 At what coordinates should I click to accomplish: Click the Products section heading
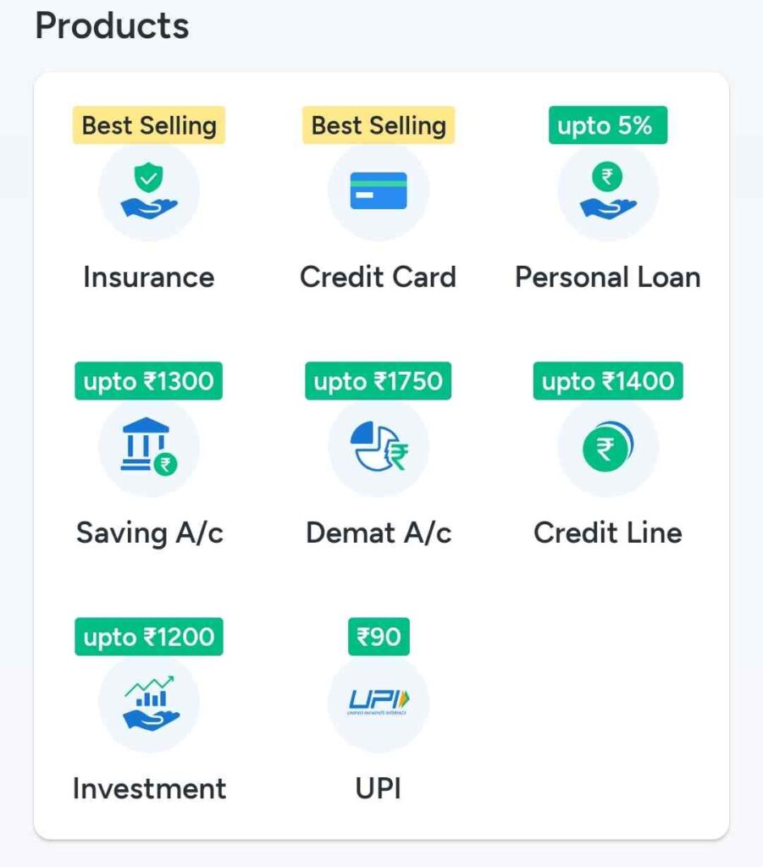(112, 26)
